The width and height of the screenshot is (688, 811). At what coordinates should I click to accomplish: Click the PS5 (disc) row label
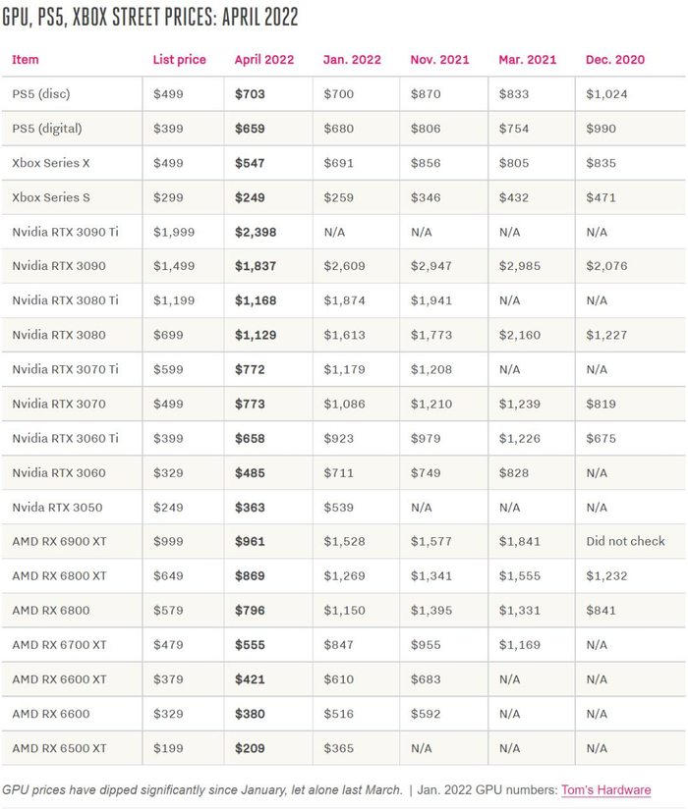tap(41, 94)
